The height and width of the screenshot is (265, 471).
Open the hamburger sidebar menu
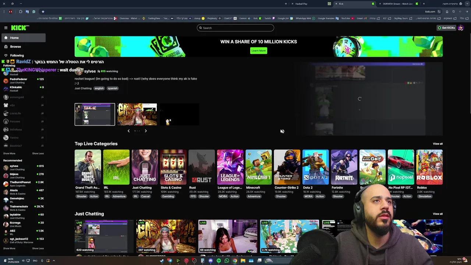tap(6, 28)
